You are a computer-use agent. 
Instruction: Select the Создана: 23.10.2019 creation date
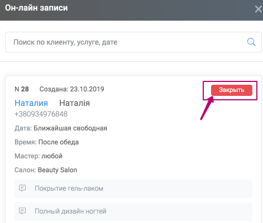click(x=71, y=89)
